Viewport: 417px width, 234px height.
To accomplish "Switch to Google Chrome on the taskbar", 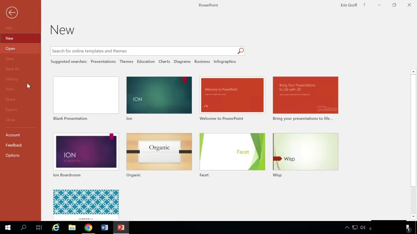I will pos(88,227).
